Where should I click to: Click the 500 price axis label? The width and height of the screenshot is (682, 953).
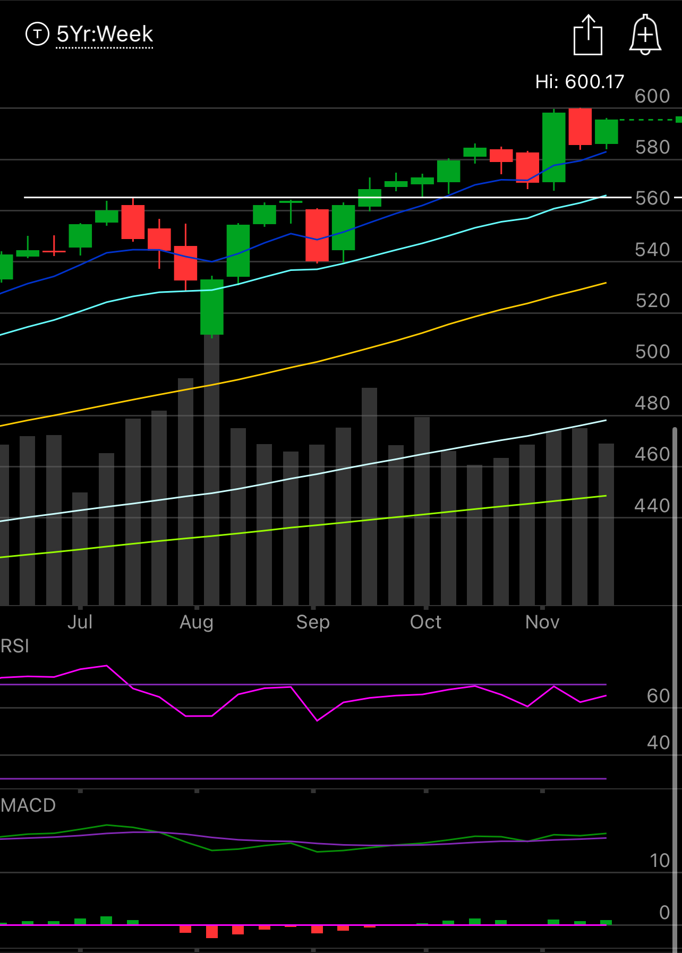[x=652, y=352]
